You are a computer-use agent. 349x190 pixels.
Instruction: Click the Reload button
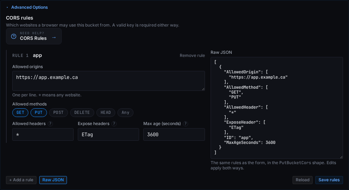click(x=302, y=180)
